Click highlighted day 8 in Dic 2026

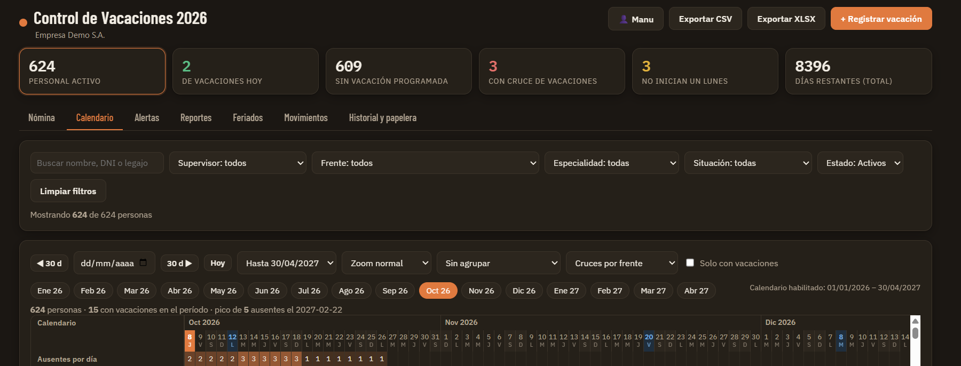tap(841, 340)
